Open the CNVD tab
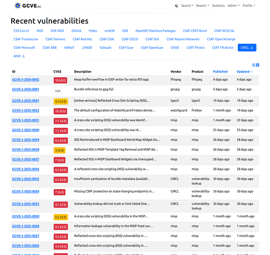Viewport: 270px width, 255px height. pos(175,48)
